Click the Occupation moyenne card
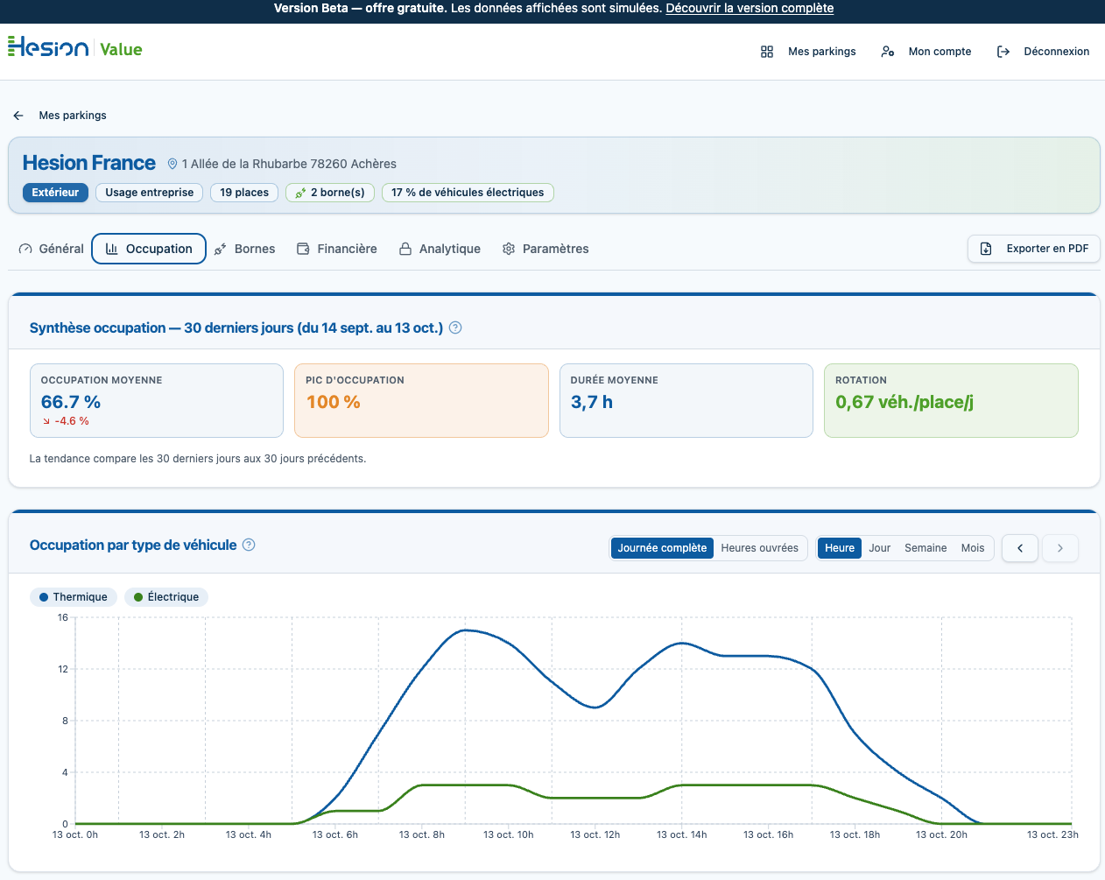 [x=157, y=401]
